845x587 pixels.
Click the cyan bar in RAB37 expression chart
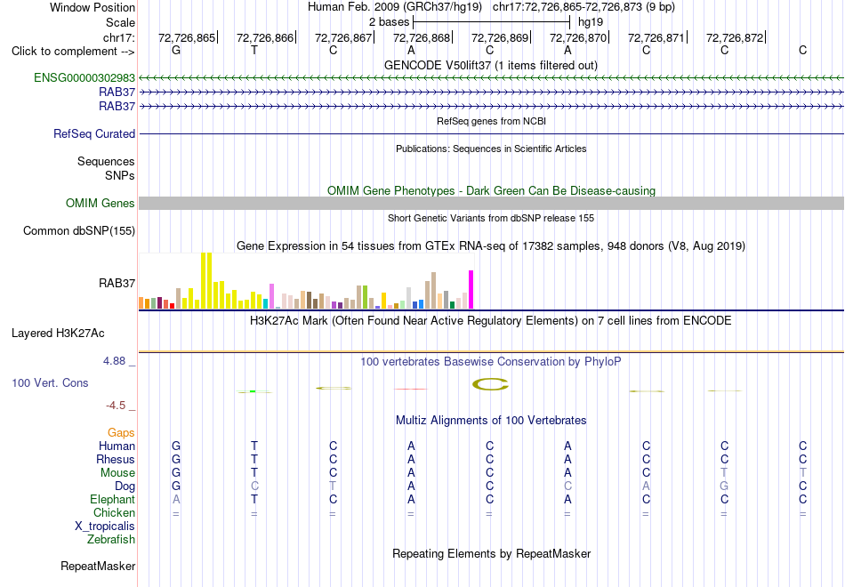coord(265,303)
